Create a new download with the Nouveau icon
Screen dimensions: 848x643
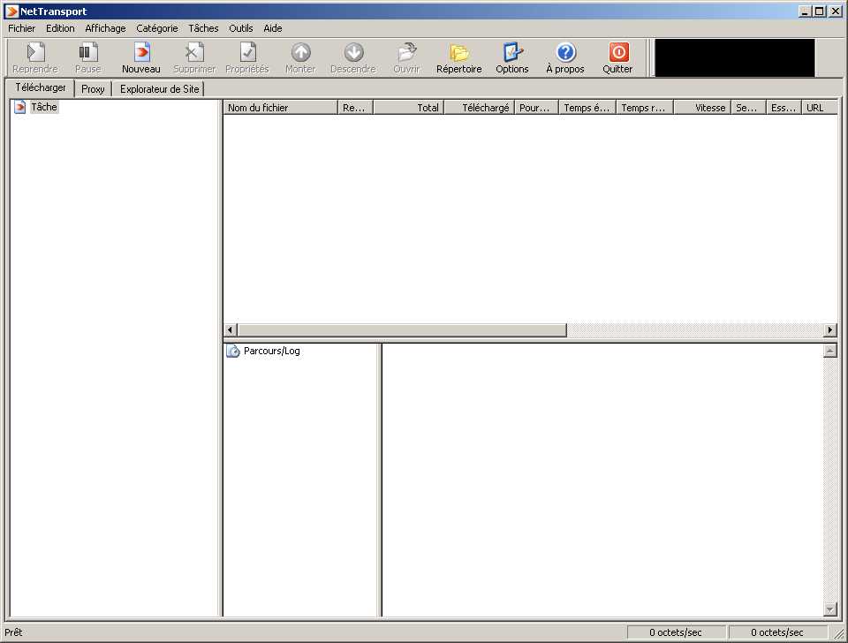coord(141,52)
